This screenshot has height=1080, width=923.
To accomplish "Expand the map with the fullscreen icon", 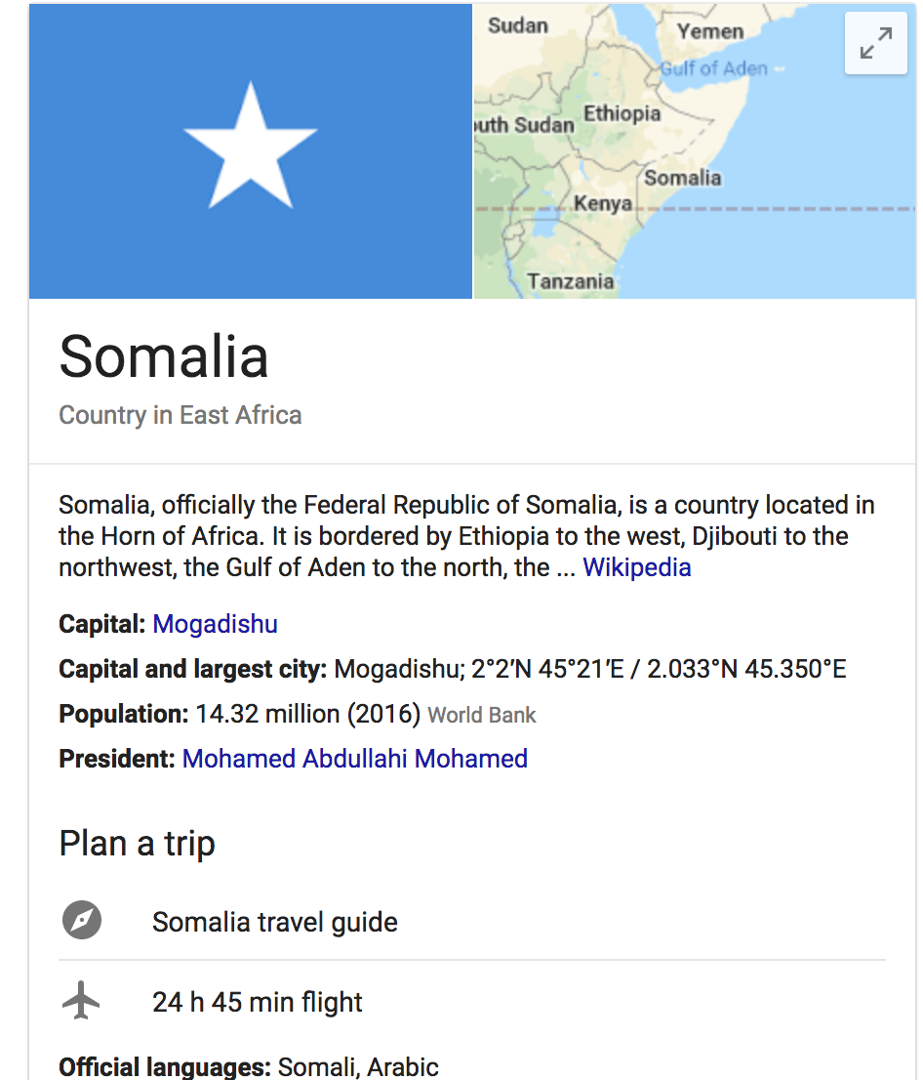I will point(875,43).
